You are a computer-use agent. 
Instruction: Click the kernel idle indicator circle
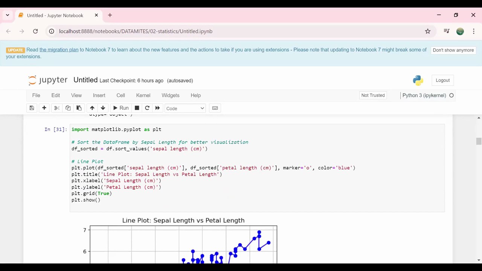coord(451,95)
